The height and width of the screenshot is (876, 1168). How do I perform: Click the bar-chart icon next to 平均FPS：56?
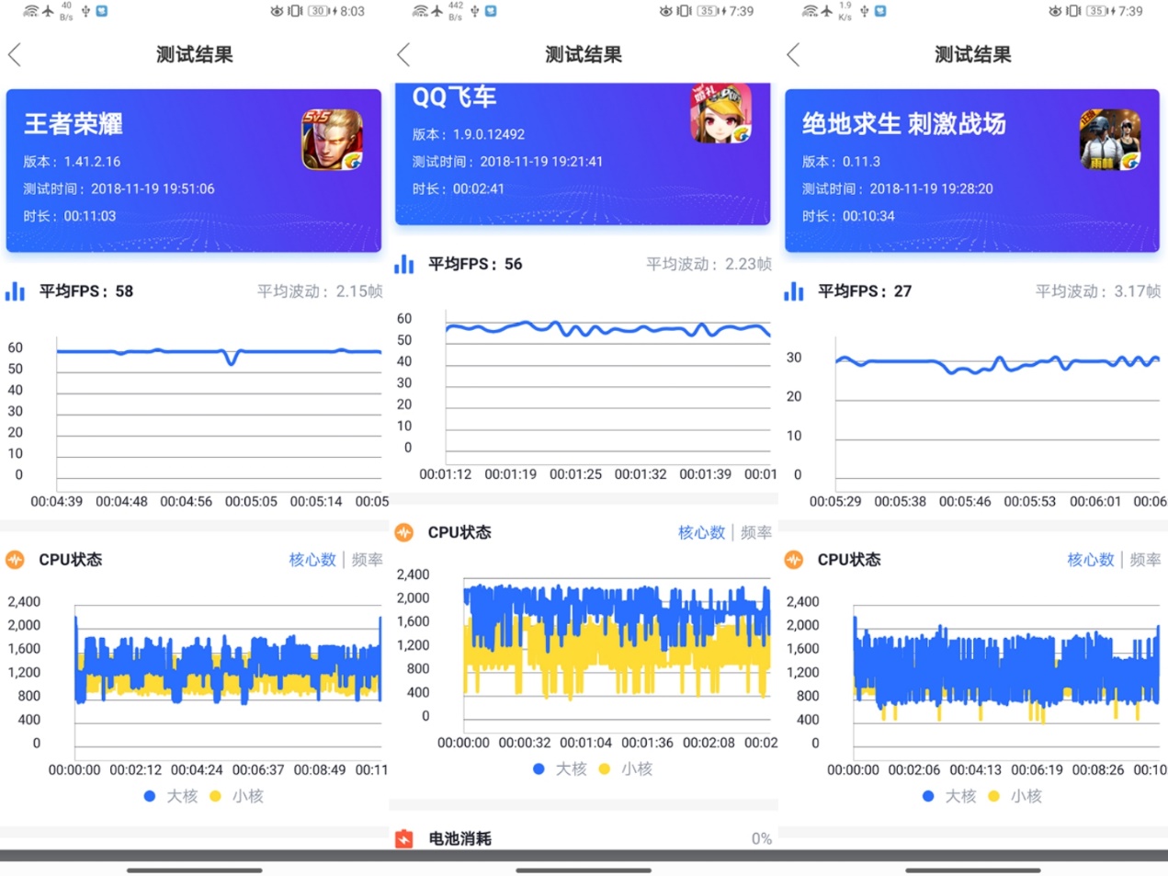tap(404, 264)
